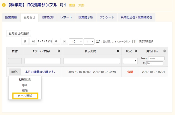This screenshot has height=115, width=175.
Task: Jump to last page of list
Action: coord(64,41)
